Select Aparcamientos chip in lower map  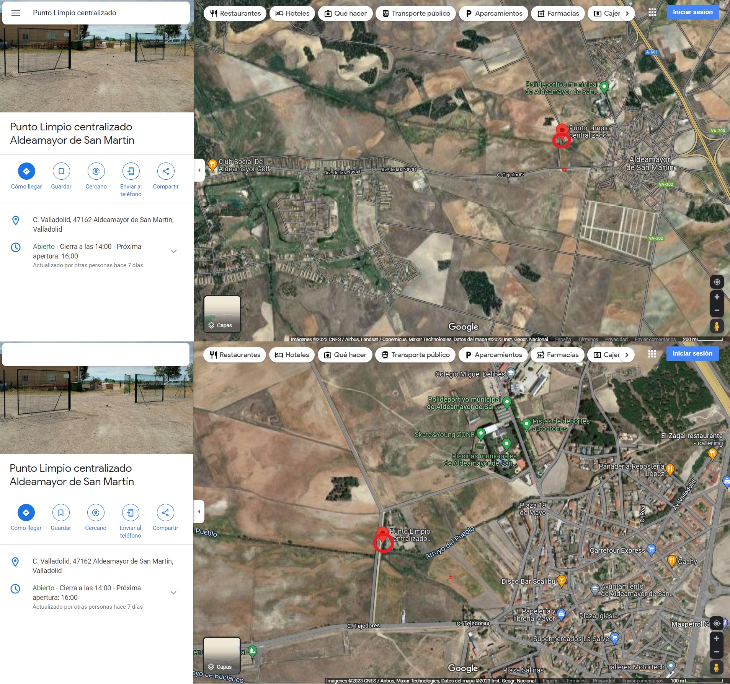pos(493,355)
